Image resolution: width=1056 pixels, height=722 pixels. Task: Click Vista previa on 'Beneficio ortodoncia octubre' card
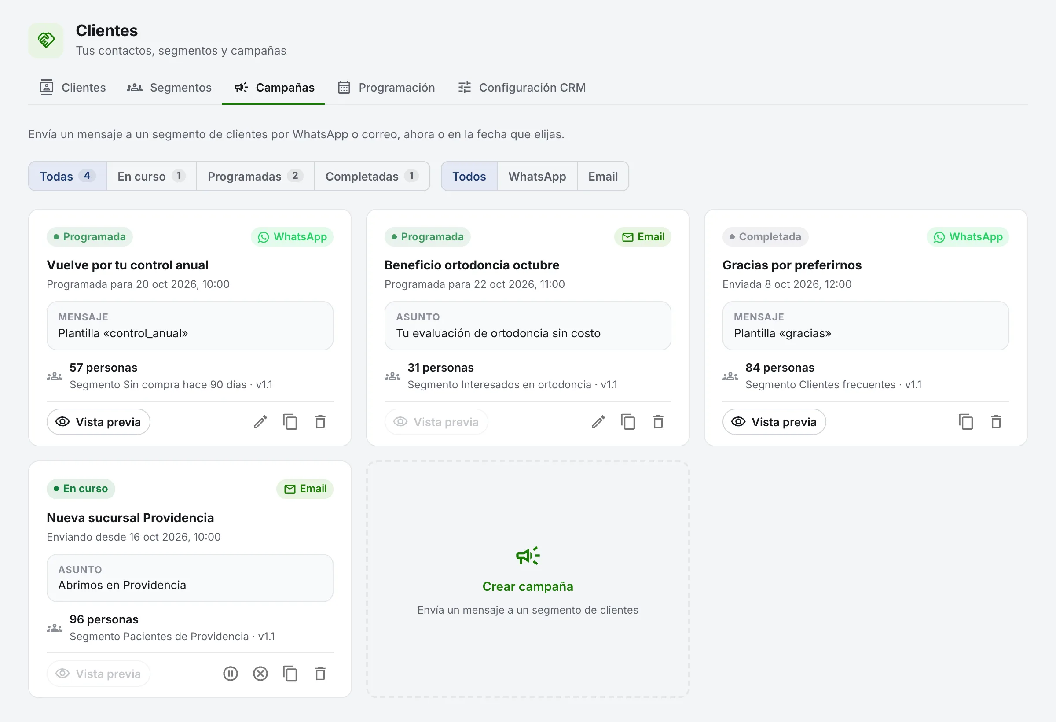tap(436, 422)
